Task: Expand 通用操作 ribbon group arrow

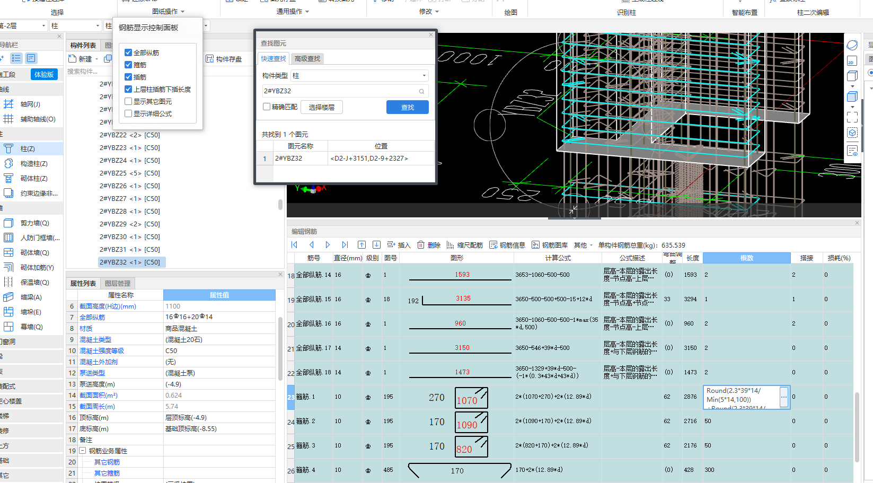Action: (307, 12)
